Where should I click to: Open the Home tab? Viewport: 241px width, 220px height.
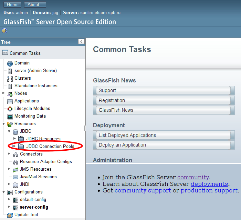13,5
